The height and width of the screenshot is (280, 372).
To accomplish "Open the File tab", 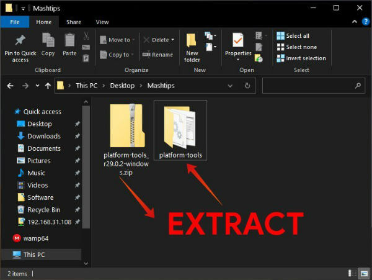I will pyautogui.click(x=15, y=22).
